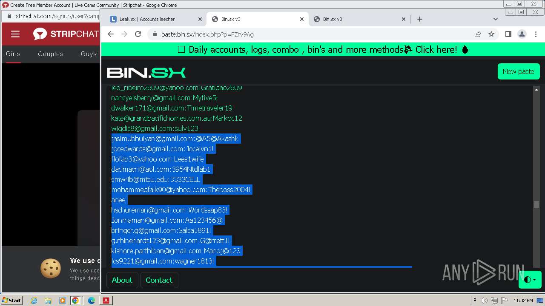Click the paste area scrollbar thumb

point(536,204)
